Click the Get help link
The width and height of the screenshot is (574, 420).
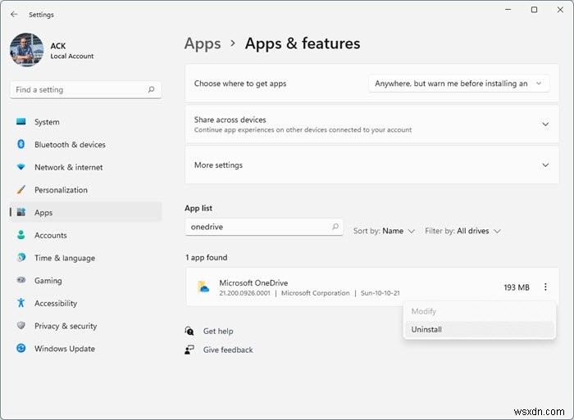click(218, 331)
